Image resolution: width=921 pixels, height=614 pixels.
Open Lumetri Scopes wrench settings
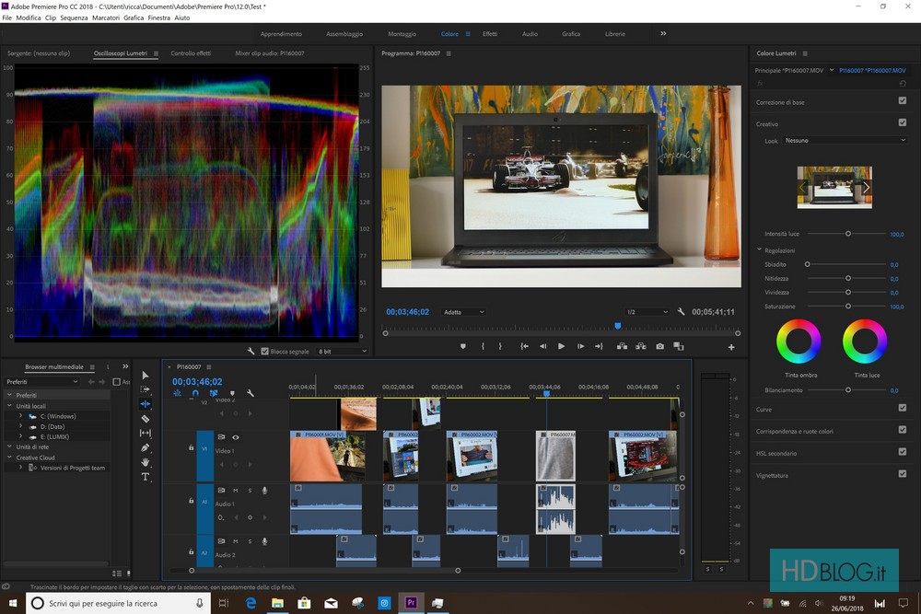point(251,351)
